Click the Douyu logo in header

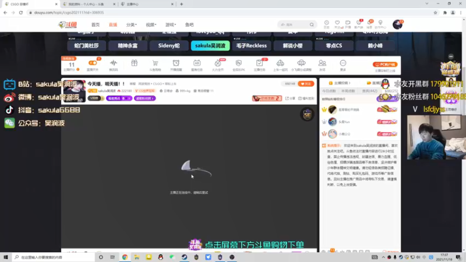click(x=68, y=24)
